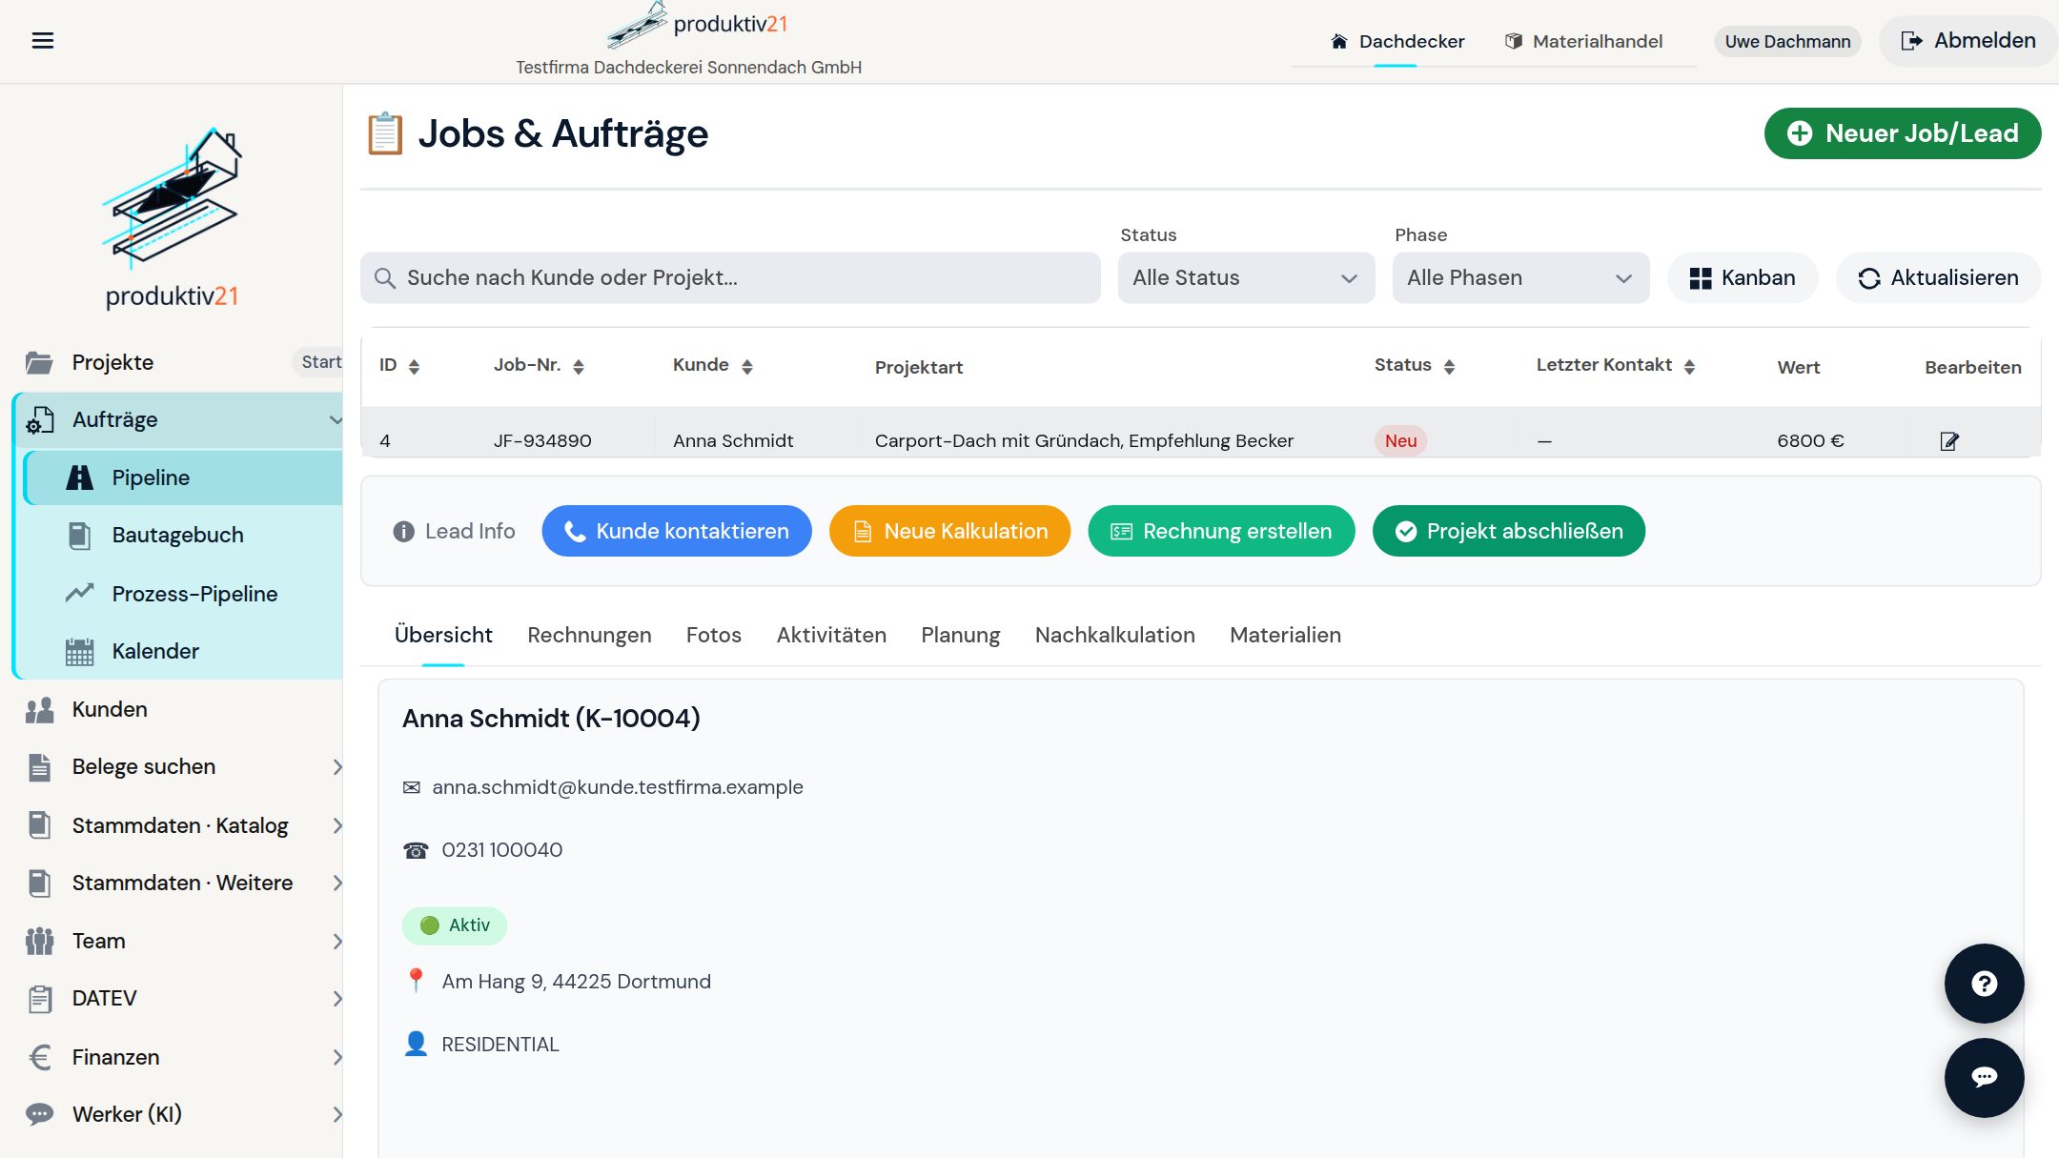
Task: Open the Nachkalkulation tab
Action: pos(1114,636)
